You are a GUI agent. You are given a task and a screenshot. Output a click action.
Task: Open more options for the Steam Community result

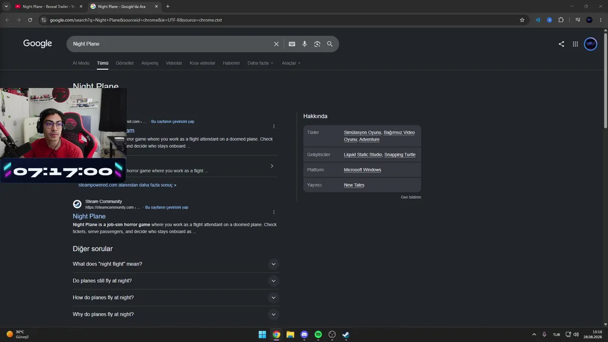[274, 212]
